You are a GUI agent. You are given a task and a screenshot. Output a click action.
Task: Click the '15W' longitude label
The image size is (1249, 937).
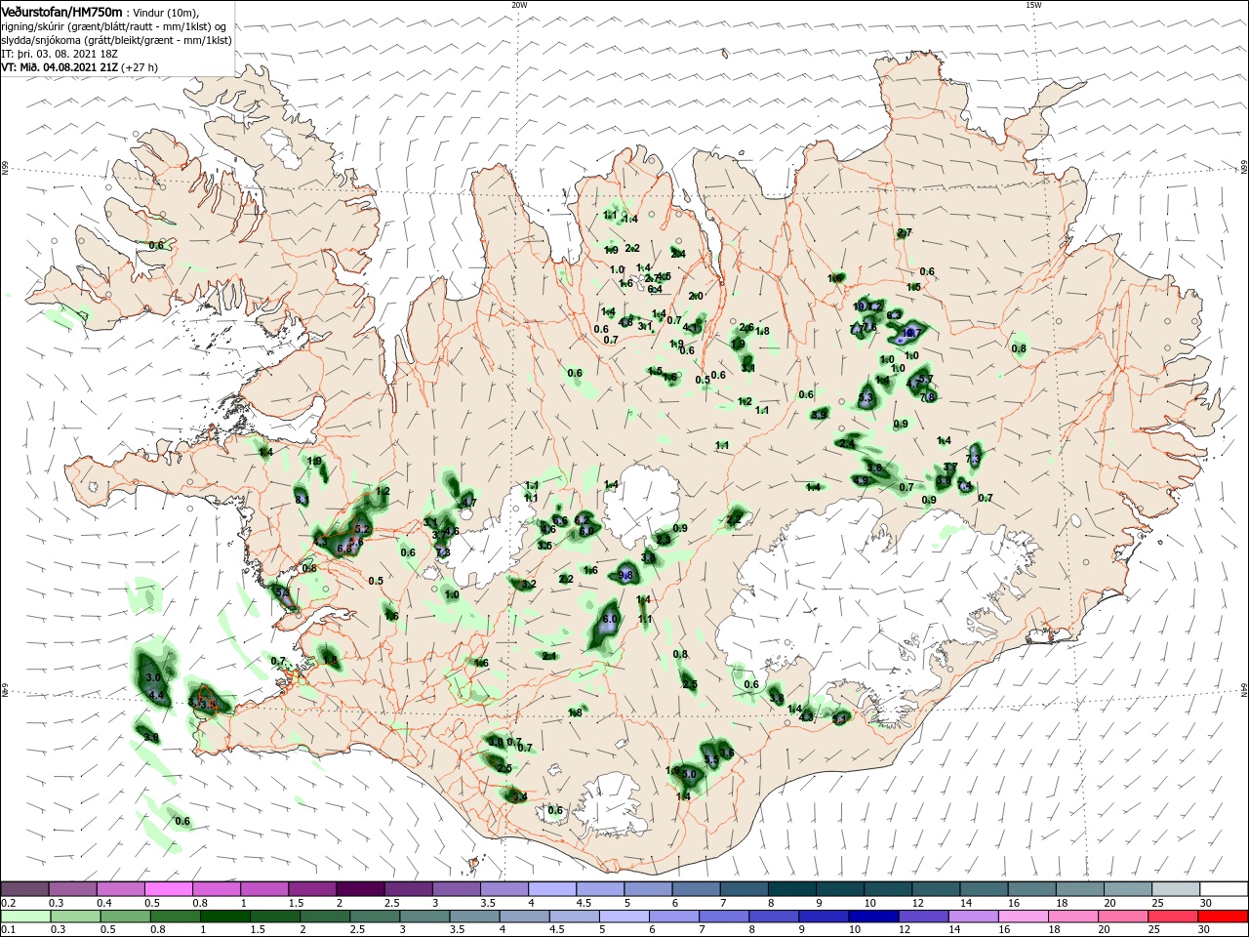click(1033, 5)
